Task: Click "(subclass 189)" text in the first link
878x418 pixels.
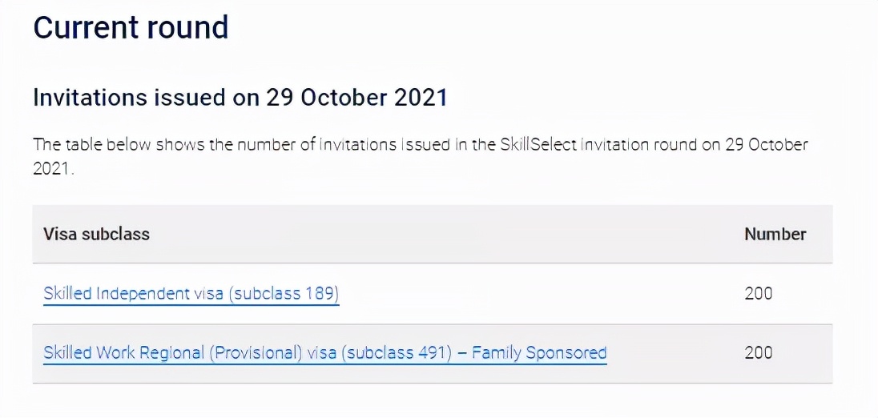Action: [284, 293]
